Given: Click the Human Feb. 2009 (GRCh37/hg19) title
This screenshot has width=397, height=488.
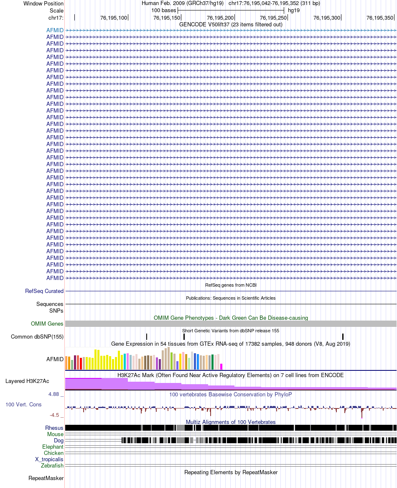Looking at the screenshot, I should [182, 3].
